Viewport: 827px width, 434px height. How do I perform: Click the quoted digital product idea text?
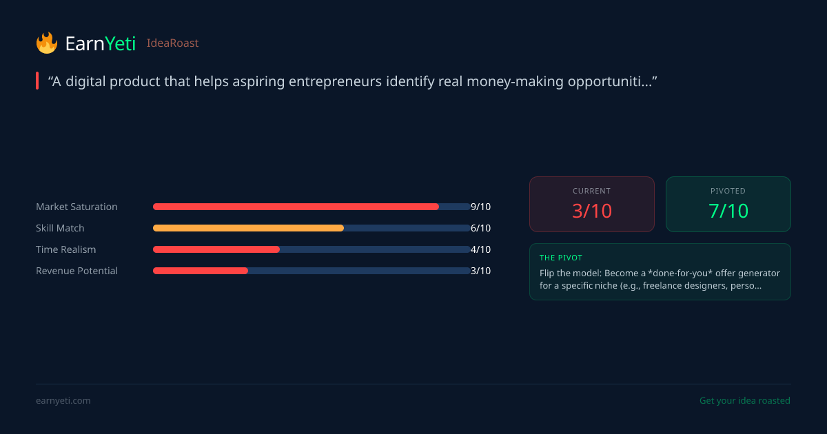point(352,81)
